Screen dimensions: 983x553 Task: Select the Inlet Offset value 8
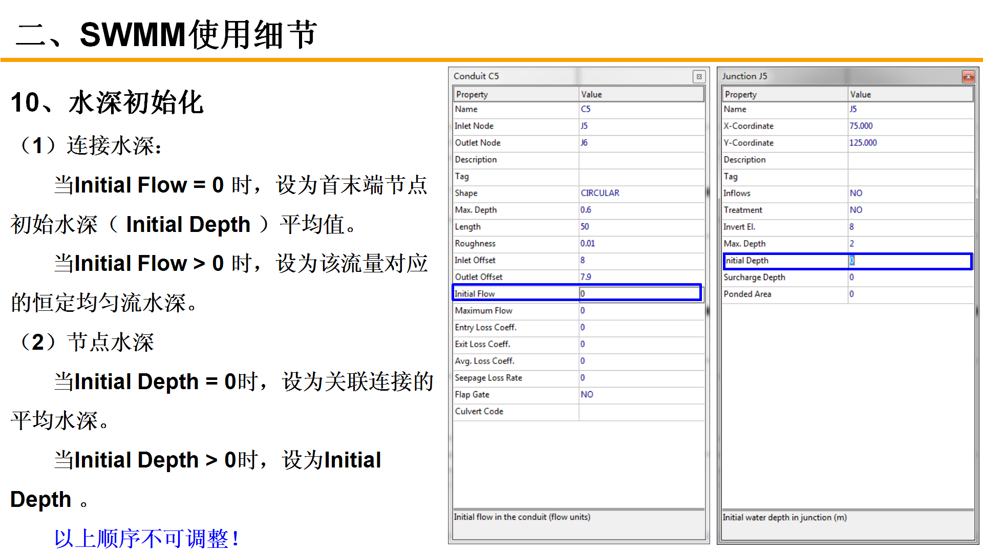tap(583, 260)
